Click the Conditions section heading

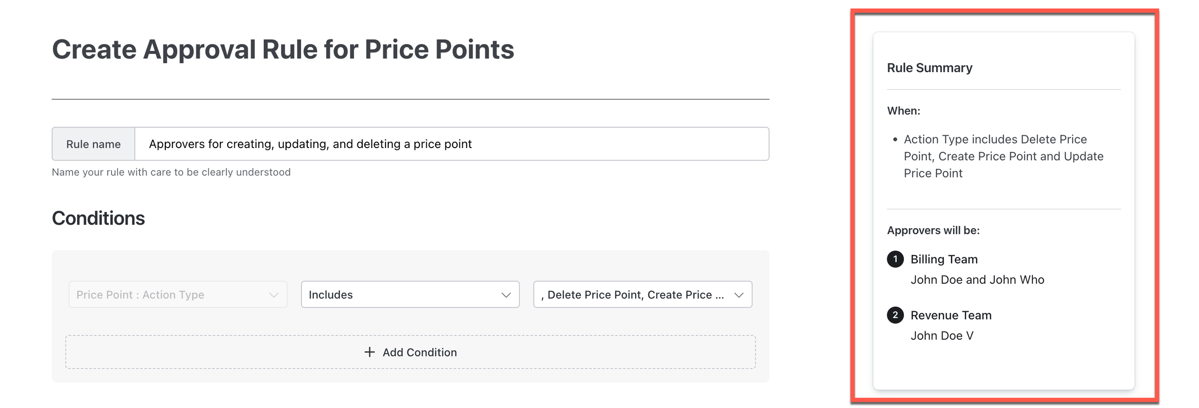tap(98, 218)
